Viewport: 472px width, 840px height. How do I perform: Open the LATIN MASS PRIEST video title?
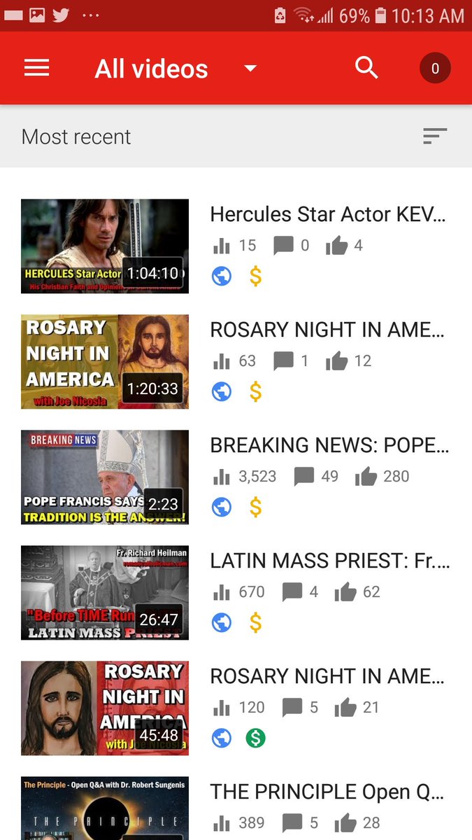pos(330,560)
